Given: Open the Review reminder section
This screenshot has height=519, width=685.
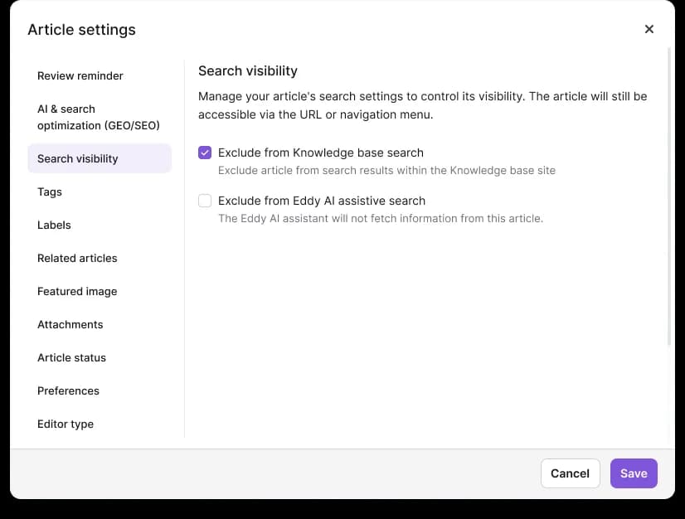Looking at the screenshot, I should coord(100,76).
